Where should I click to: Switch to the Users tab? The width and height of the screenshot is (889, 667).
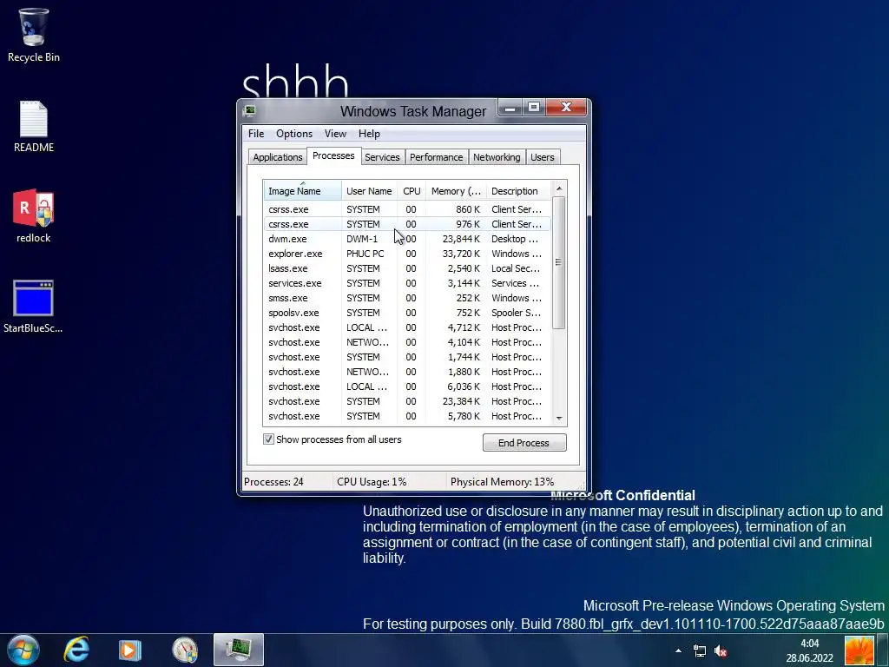coord(542,157)
